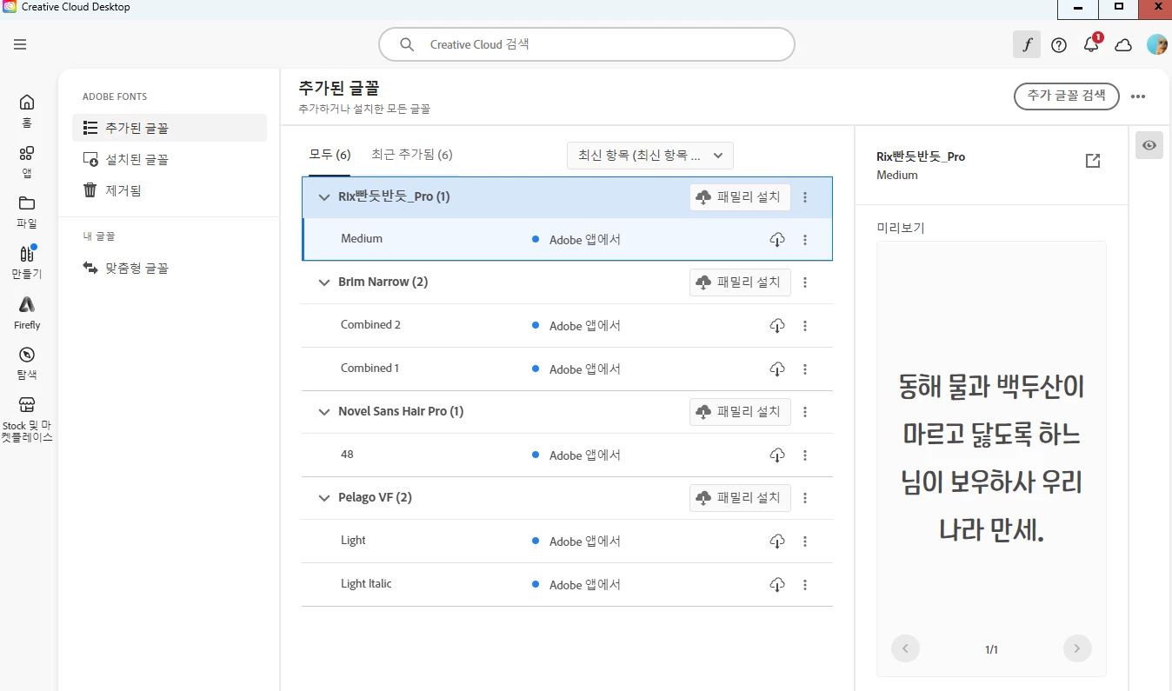This screenshot has height=691, width=1172.
Task: Open the notifications bell
Action: coord(1091,45)
